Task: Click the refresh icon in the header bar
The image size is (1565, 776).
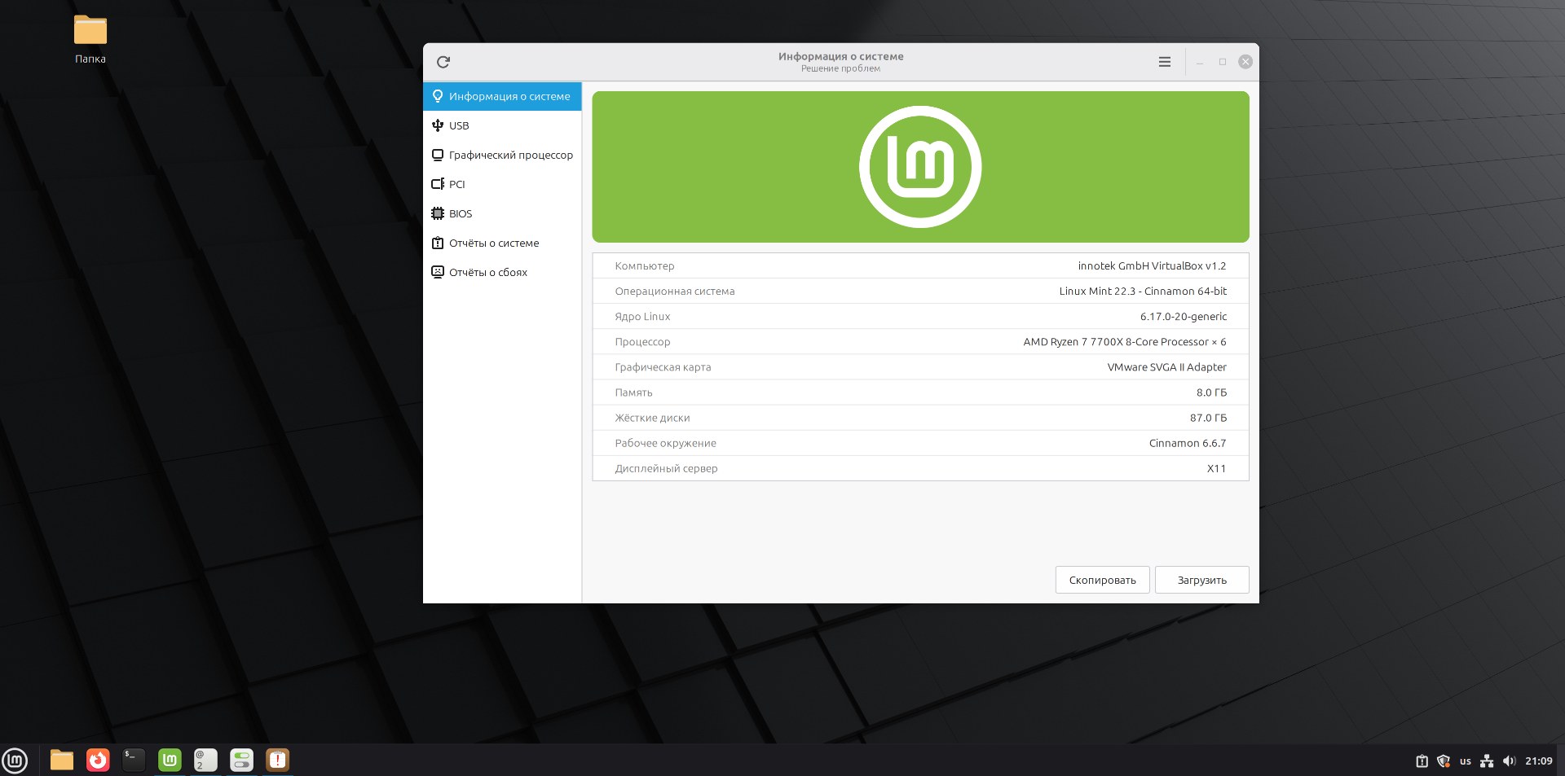Action: [x=443, y=62]
